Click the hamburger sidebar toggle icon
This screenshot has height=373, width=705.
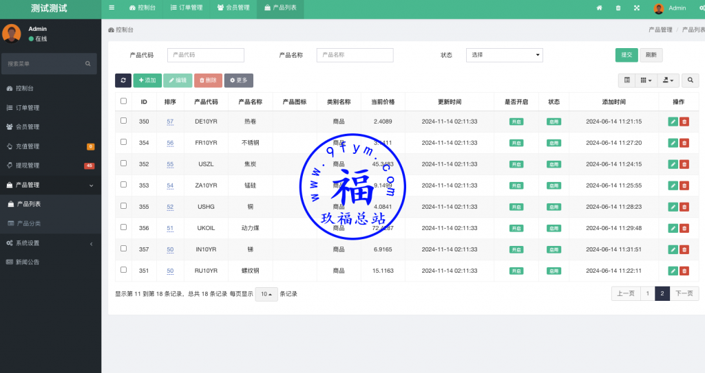[x=112, y=8]
